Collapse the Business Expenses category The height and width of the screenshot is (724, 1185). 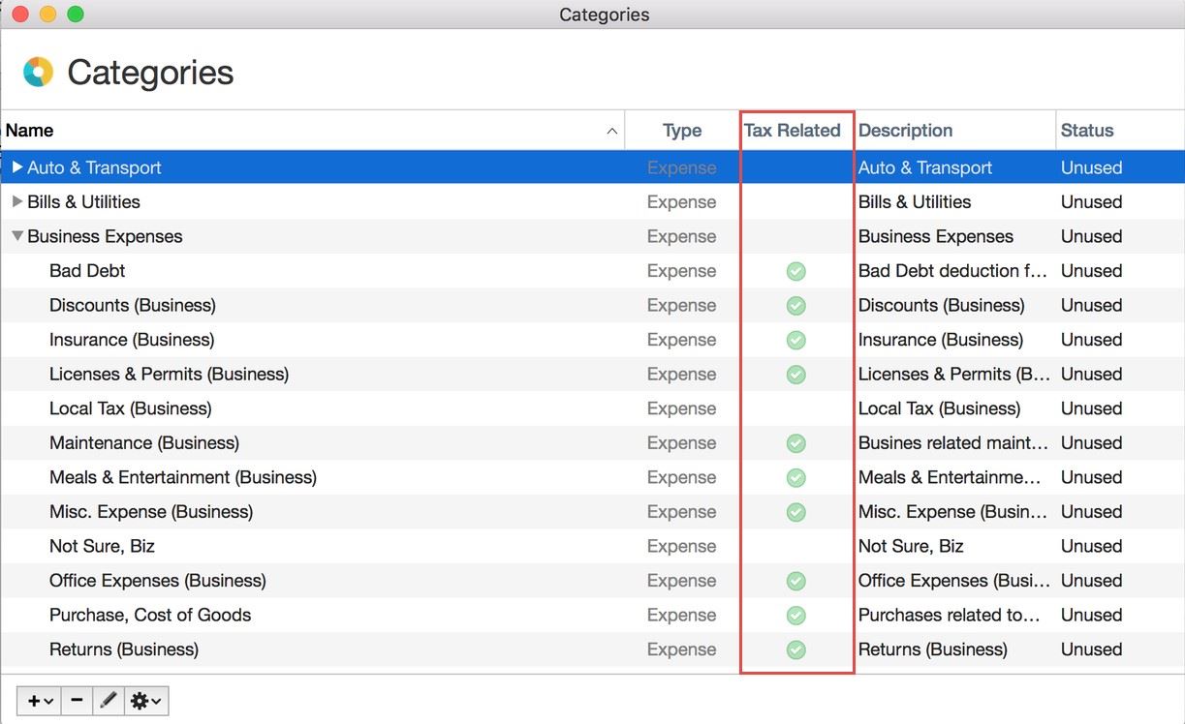point(17,236)
